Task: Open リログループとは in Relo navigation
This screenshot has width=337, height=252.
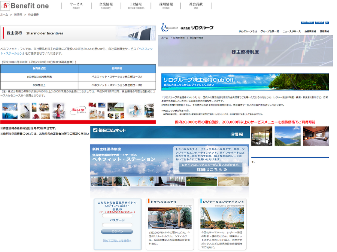Action: pos(248,31)
